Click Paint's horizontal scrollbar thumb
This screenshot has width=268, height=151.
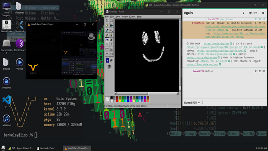[x=132, y=93]
